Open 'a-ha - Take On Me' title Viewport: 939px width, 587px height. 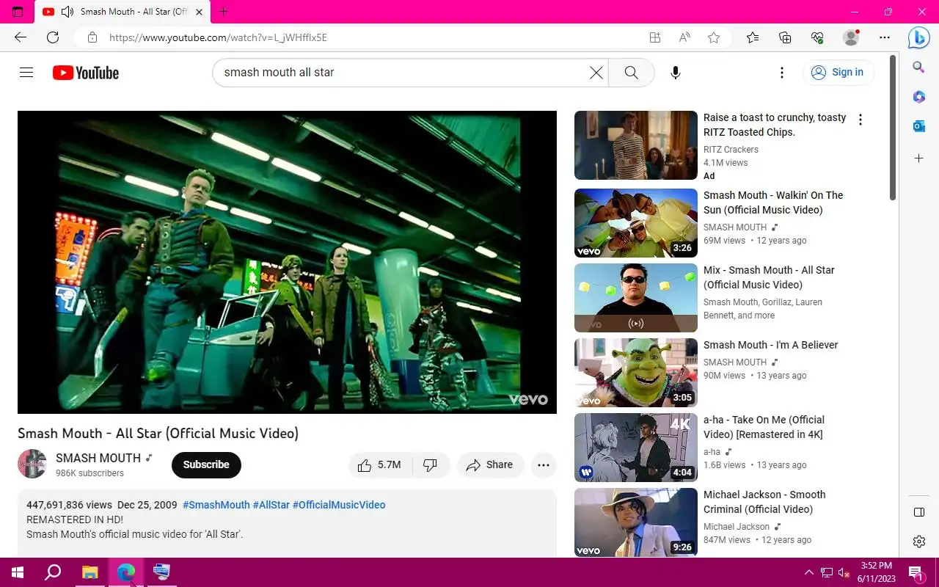tap(764, 427)
